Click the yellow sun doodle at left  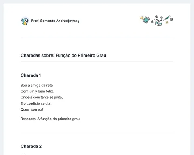[141, 18]
